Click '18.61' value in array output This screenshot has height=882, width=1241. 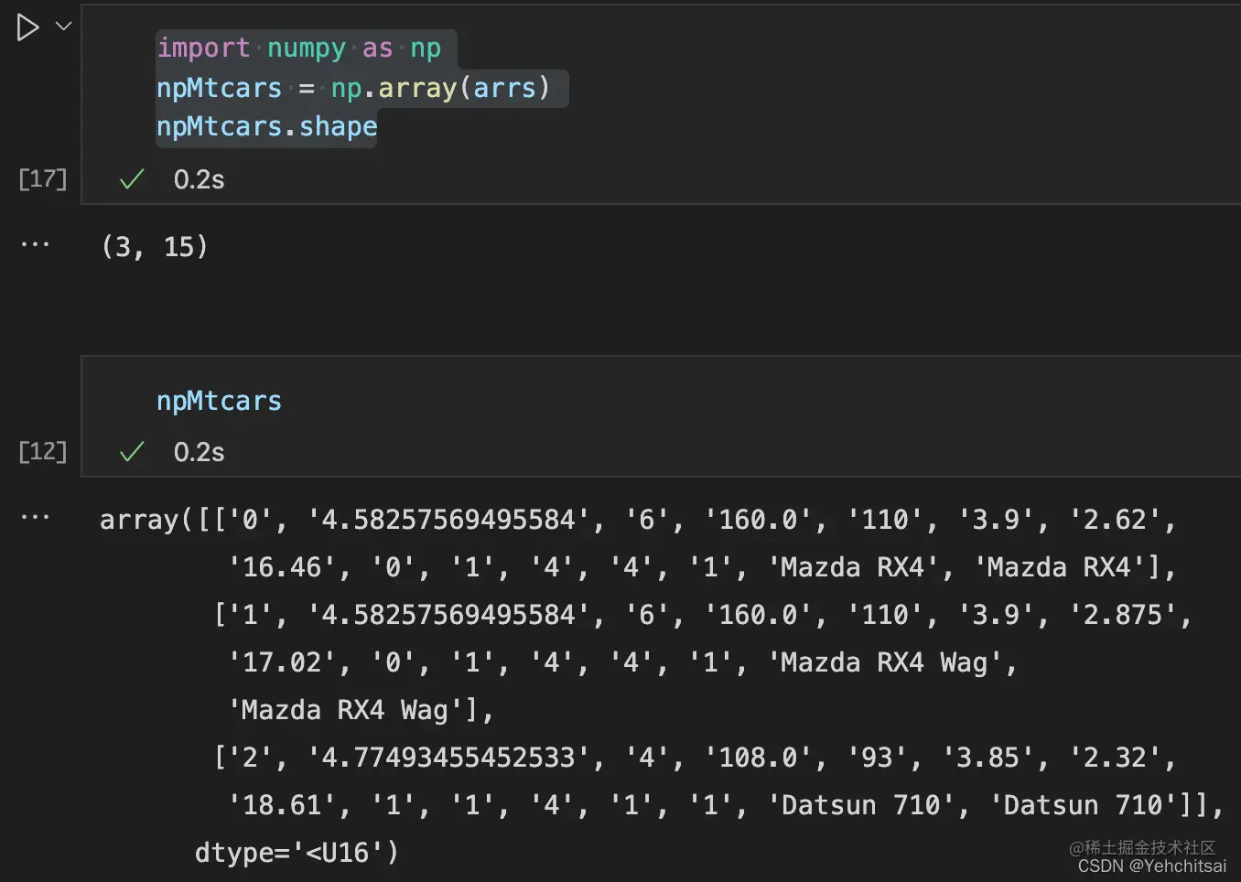[282, 805]
